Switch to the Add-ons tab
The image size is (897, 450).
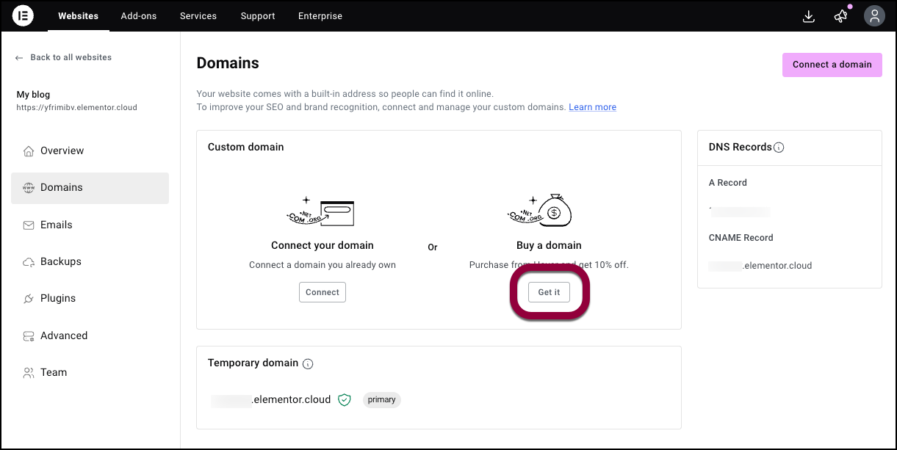[x=139, y=16]
